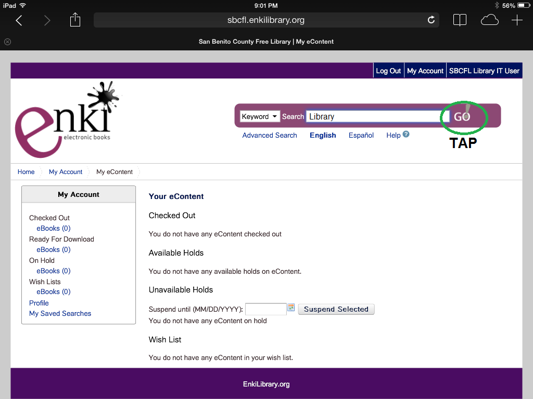Click the search field containing Library
Screen dimensions: 533x399
pos(377,116)
